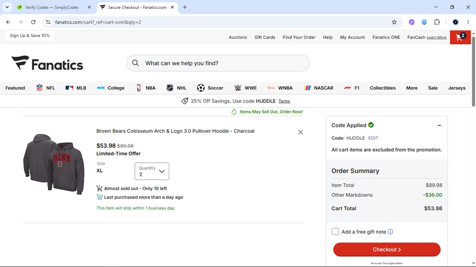Open the shopping cart icon with badge
476x267 pixels.
tap(460, 37)
